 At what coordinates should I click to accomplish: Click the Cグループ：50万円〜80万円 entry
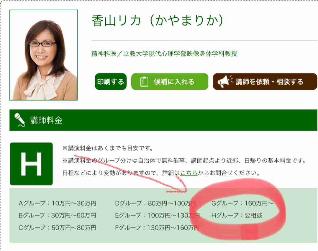pos(58,228)
